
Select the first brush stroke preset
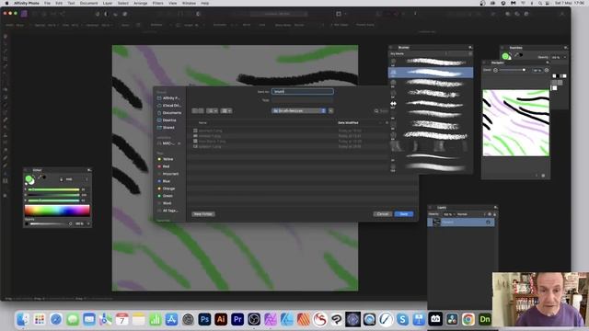click(x=431, y=62)
